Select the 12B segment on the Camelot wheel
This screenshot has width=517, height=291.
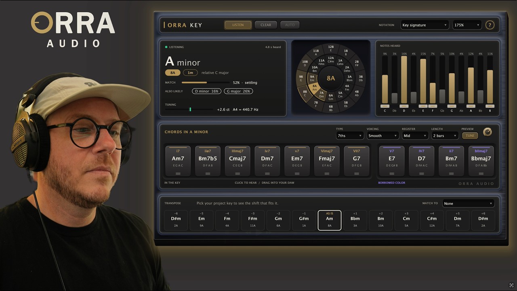pyautogui.click(x=331, y=48)
